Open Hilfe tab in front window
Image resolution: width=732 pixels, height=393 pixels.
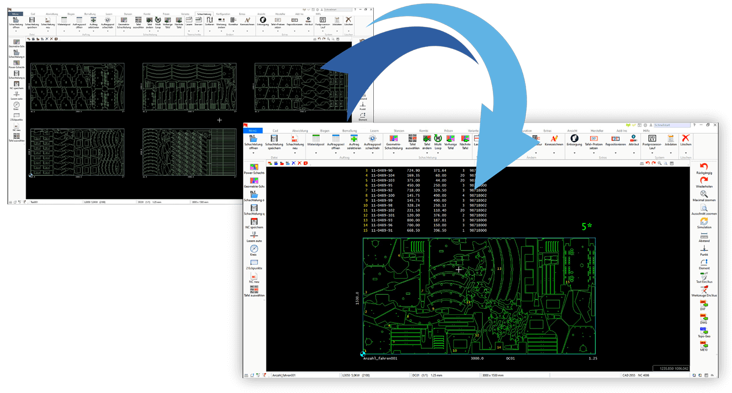pyautogui.click(x=646, y=131)
